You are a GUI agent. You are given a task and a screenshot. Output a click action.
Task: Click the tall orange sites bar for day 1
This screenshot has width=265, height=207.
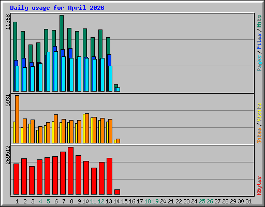[x=17, y=119]
